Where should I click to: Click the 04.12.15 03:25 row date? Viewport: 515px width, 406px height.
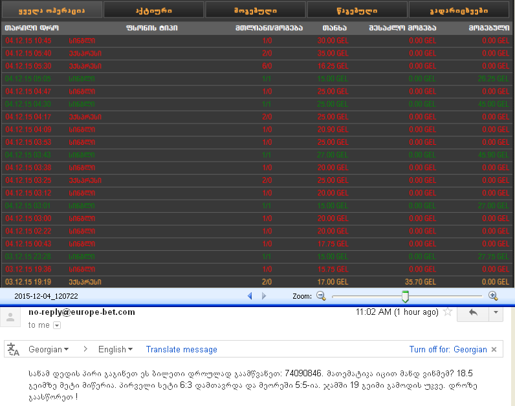tap(28, 180)
